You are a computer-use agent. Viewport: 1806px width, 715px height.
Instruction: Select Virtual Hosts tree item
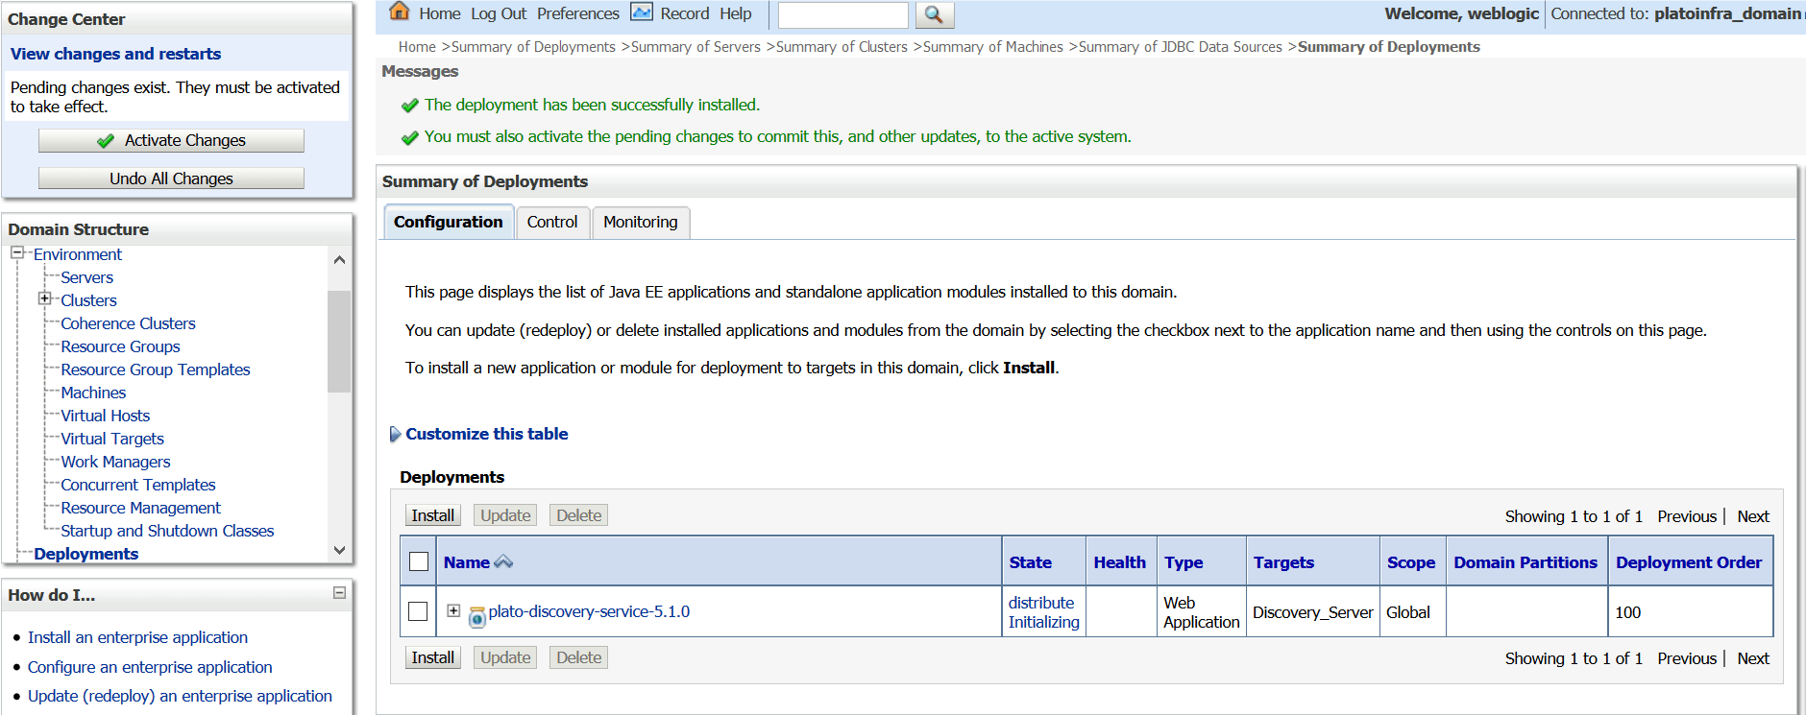(x=105, y=416)
